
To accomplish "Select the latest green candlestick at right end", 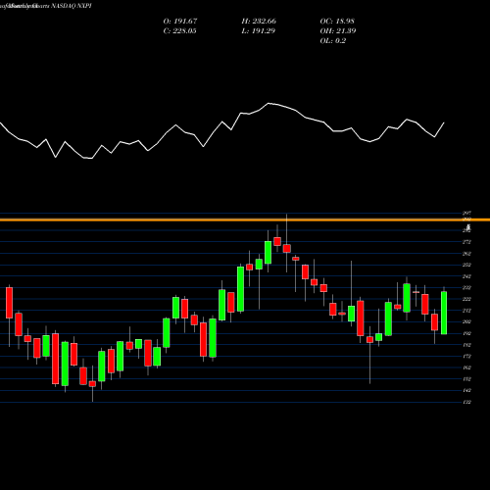I will [444, 313].
